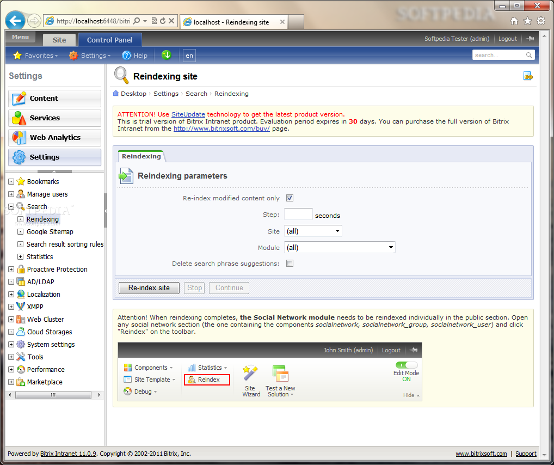Open the bitrixsoft.com/buy link
The height and width of the screenshot is (465, 554).
(x=221, y=129)
